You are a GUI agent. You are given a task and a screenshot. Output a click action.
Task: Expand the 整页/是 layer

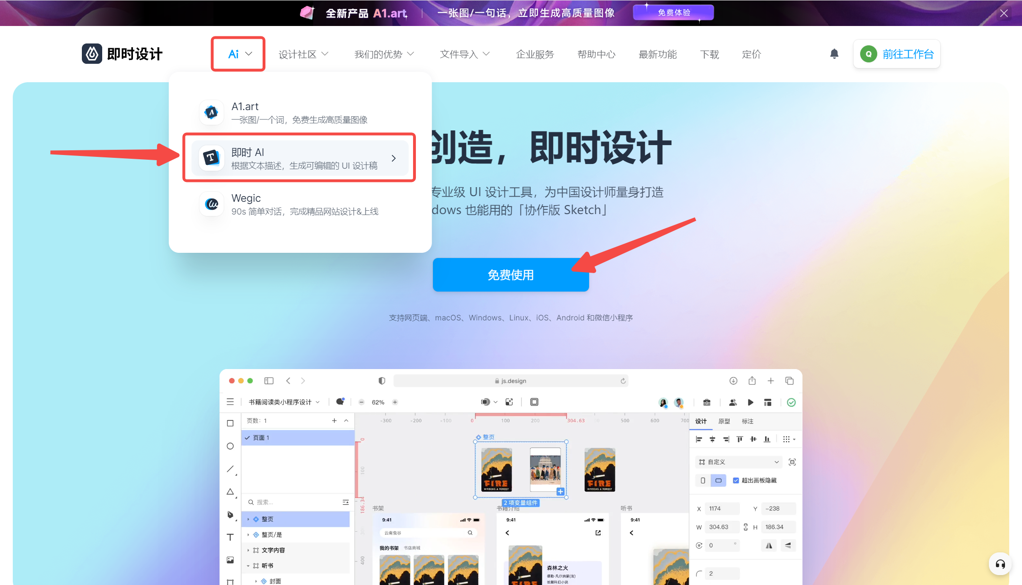248,535
